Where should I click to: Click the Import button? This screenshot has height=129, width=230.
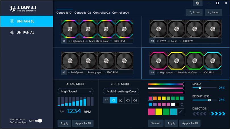(213, 12)
